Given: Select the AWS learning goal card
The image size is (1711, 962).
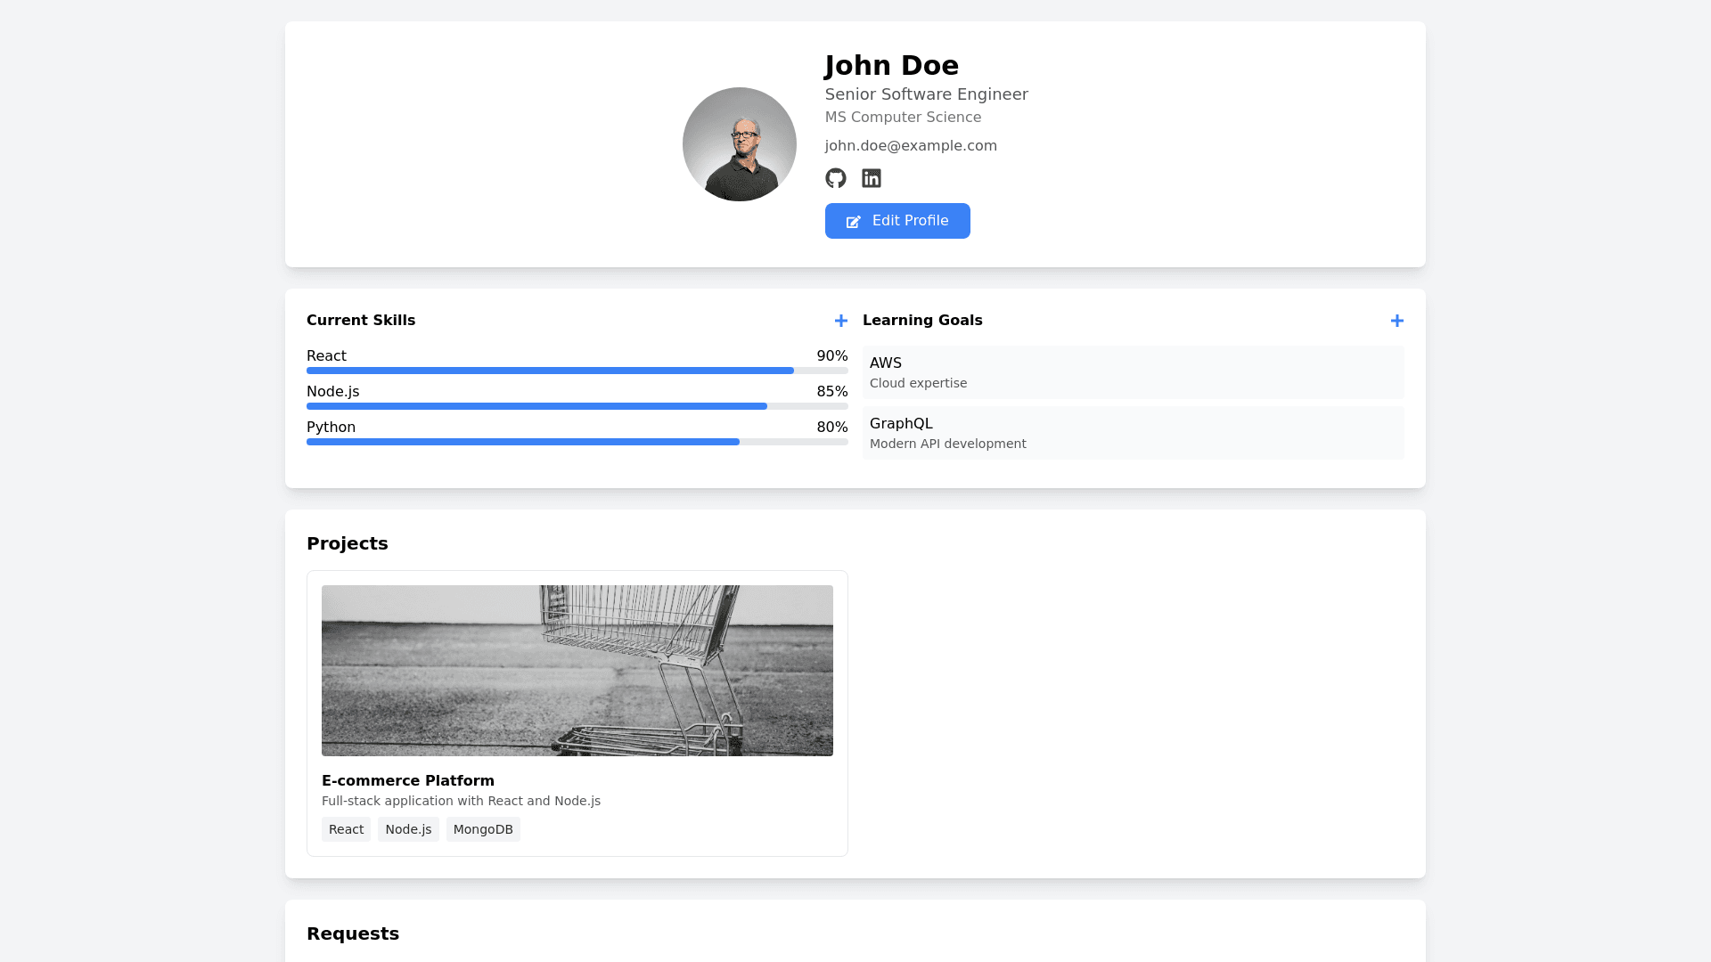Looking at the screenshot, I should pos(1133,372).
